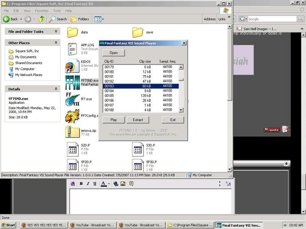Select clip 00188 in the list
Image resolution: width=306 pixels, height=229 pixels.
[x=140, y=110]
